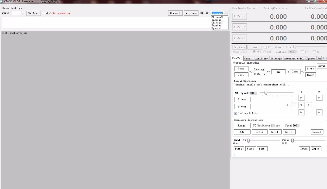This screenshot has height=189, width=327.
Task: Raise the Z axis with the up arrow
Action: [319, 98]
